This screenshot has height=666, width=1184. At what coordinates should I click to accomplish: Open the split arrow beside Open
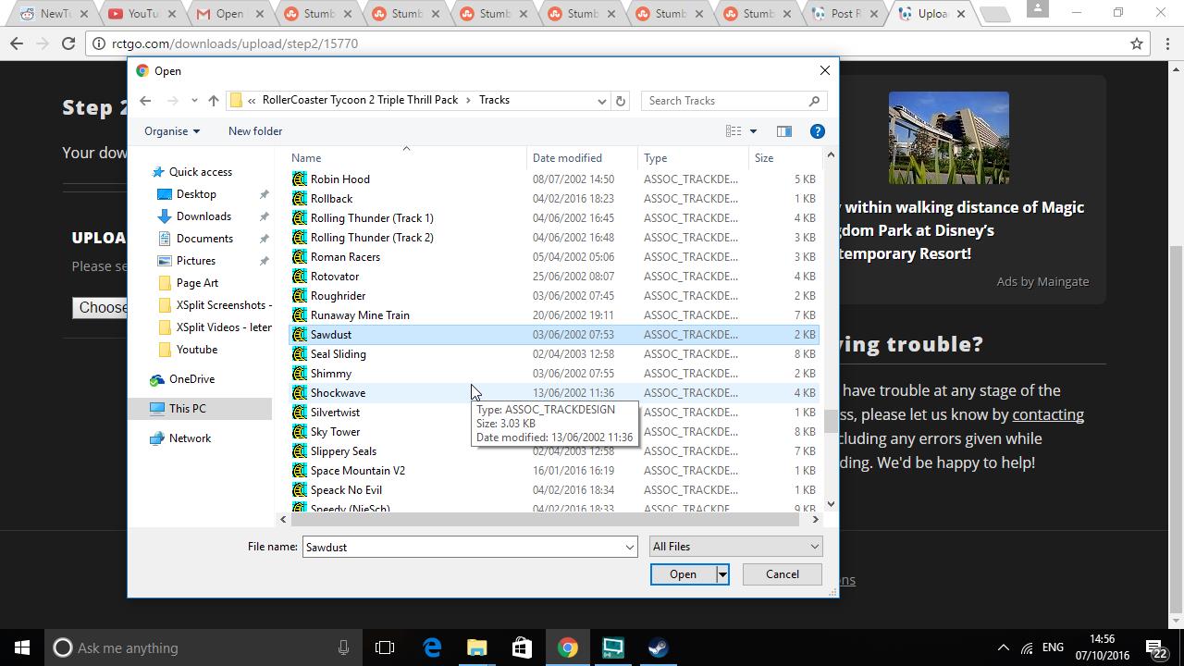click(722, 574)
